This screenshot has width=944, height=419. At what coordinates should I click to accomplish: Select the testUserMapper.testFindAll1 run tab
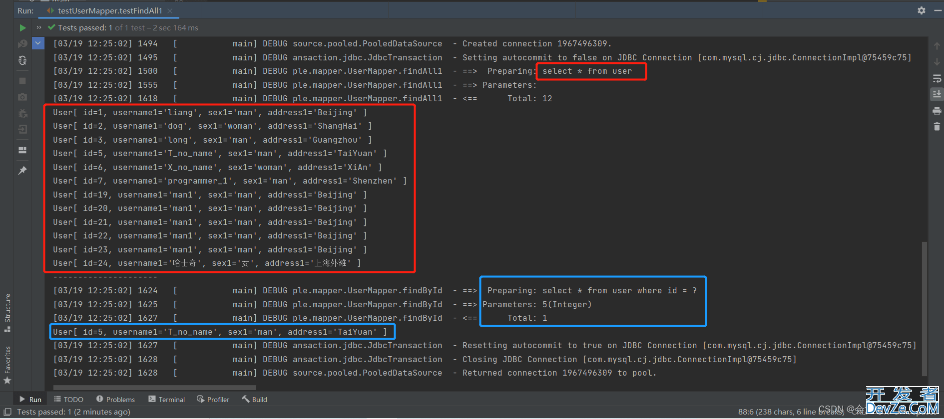tap(109, 10)
